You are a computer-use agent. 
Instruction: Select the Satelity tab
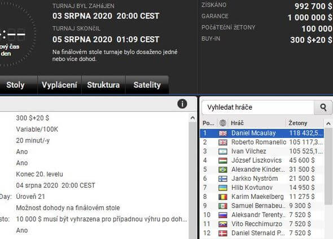pos(147,85)
